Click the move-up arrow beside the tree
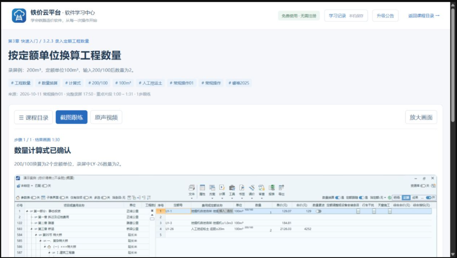 click(x=152, y=215)
